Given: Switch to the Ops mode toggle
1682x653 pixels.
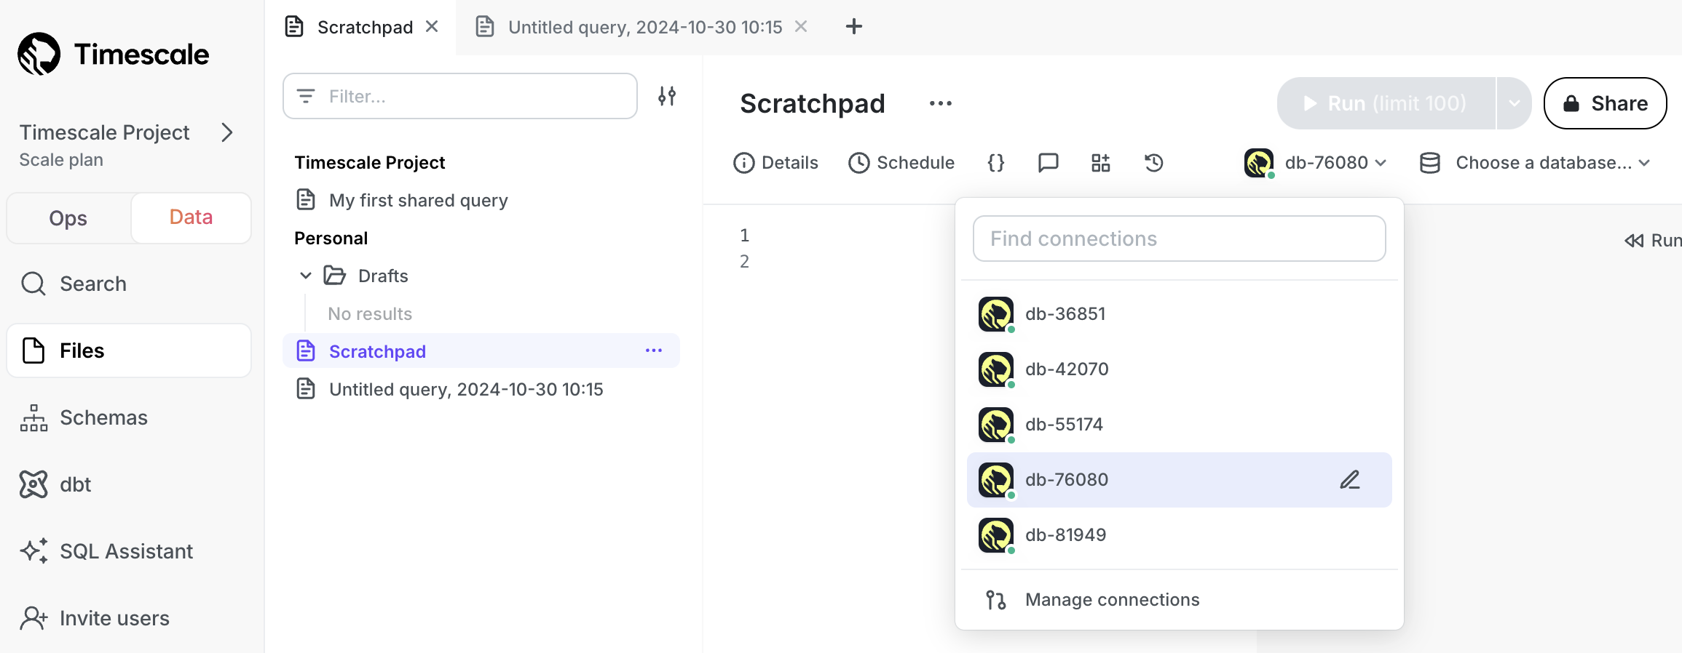Looking at the screenshot, I should pyautogui.click(x=68, y=218).
